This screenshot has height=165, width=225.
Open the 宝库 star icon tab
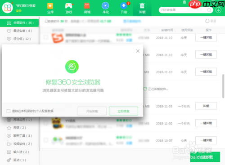(50, 6)
